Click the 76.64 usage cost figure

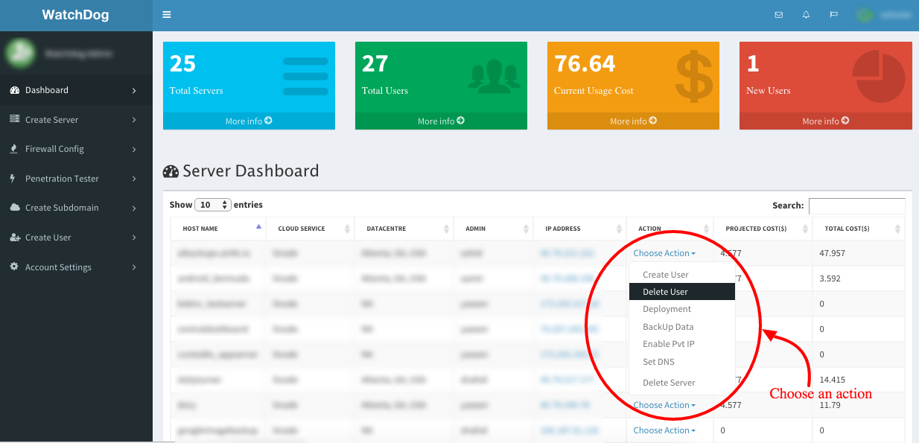(x=585, y=64)
